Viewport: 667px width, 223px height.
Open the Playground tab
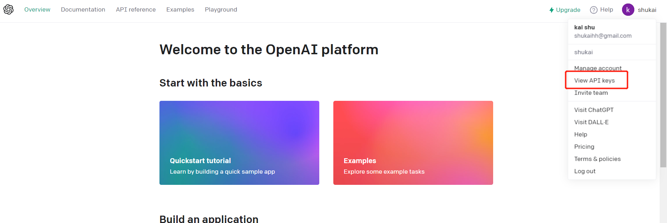click(x=221, y=9)
